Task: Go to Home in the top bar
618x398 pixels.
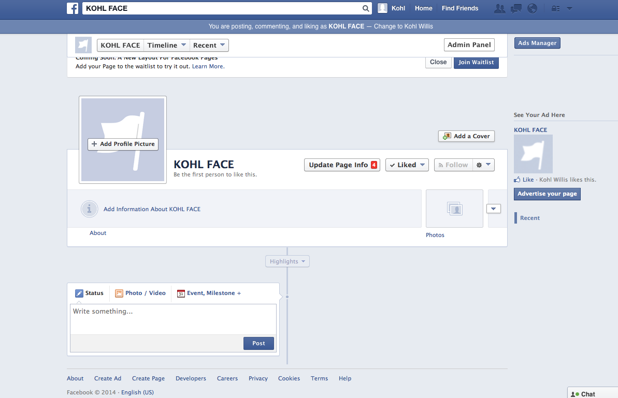Action: pyautogui.click(x=423, y=8)
